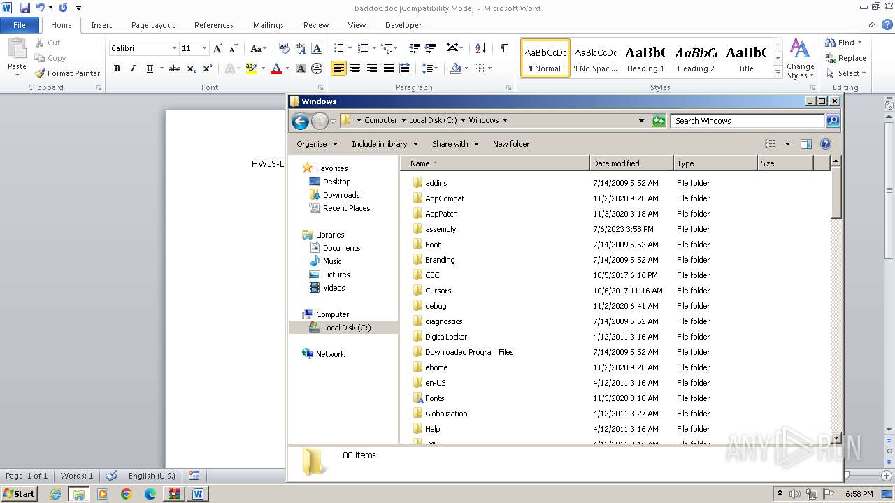The height and width of the screenshot is (503, 895).
Task: Expand the Styles gallery More arrow
Action: click(x=778, y=73)
